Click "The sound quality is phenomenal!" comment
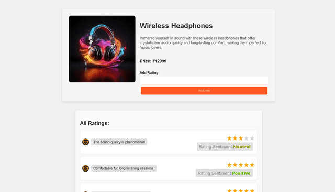Viewport: 335px width, 192px height. (x=119, y=142)
